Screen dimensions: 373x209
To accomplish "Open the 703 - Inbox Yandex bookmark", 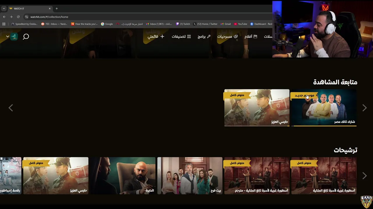I will click(54, 24).
